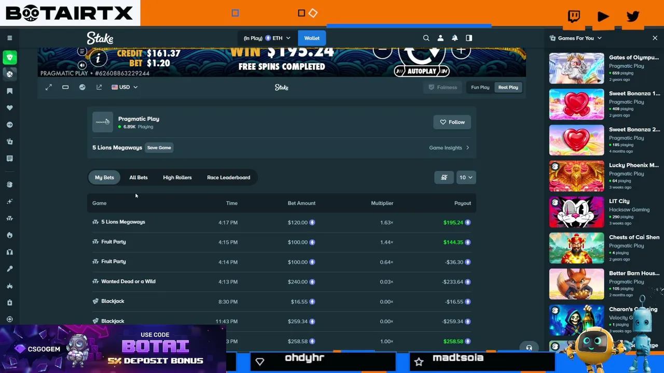
Task: Open Lucky Phoenix game thumbnail
Action: point(576,176)
